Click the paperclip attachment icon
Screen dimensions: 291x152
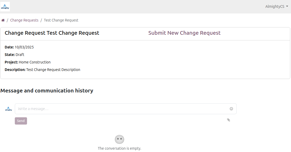click(x=229, y=120)
